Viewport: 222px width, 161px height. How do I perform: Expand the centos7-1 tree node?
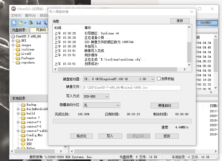(x=18, y=122)
